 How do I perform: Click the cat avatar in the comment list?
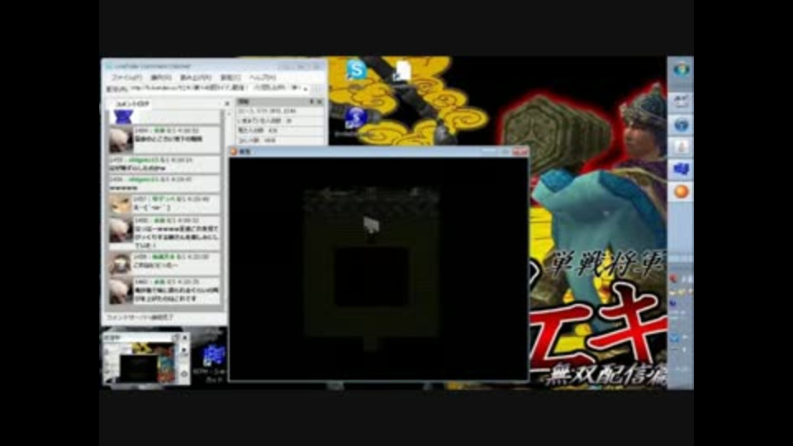click(121, 206)
